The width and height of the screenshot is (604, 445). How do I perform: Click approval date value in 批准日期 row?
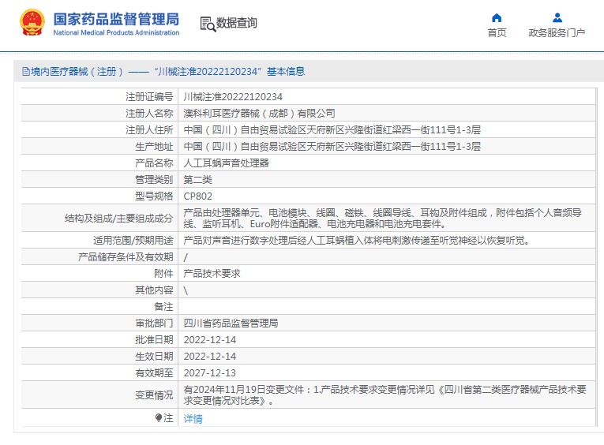tap(209, 339)
